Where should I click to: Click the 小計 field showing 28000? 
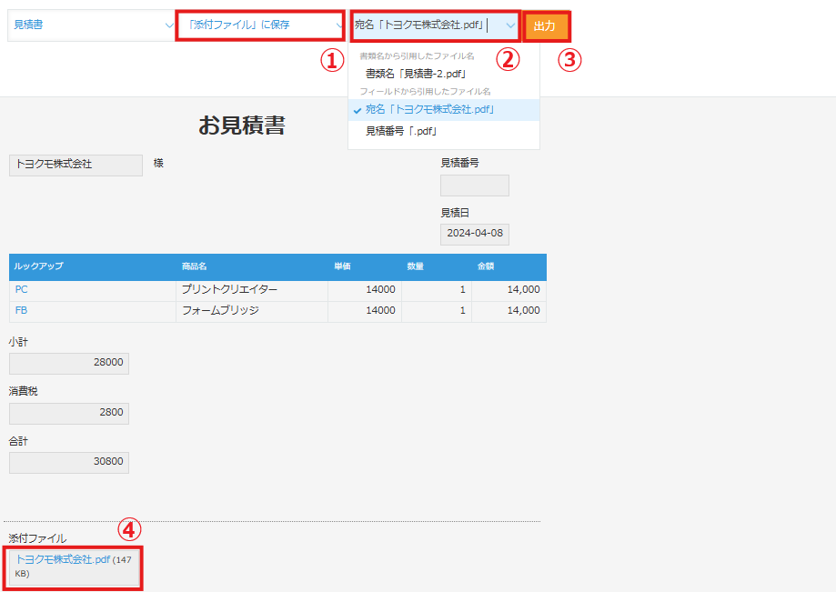click(x=69, y=364)
